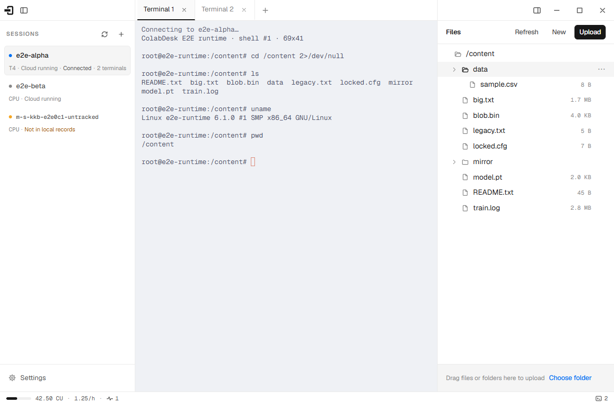Click the 1.25/h rate in status bar

[x=85, y=398]
